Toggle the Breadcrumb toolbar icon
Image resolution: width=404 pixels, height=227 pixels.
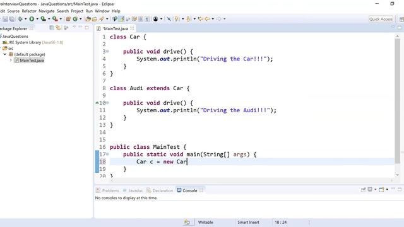[x=115, y=19]
